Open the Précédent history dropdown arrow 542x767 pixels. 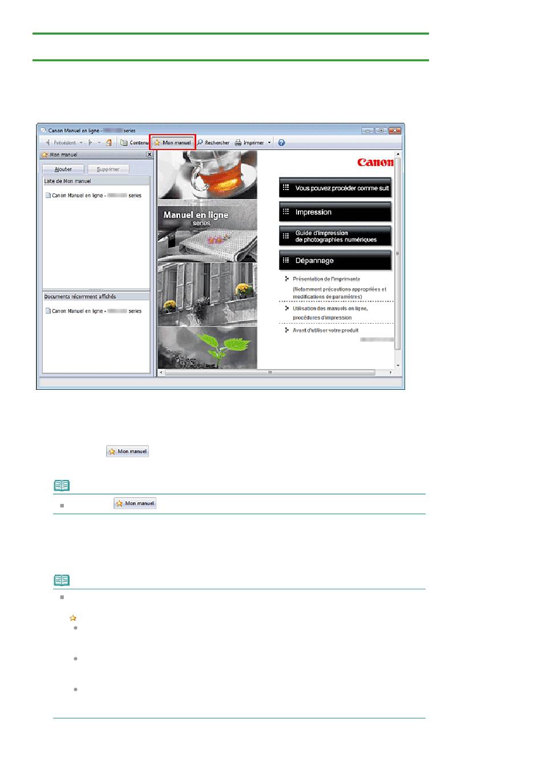[81, 143]
